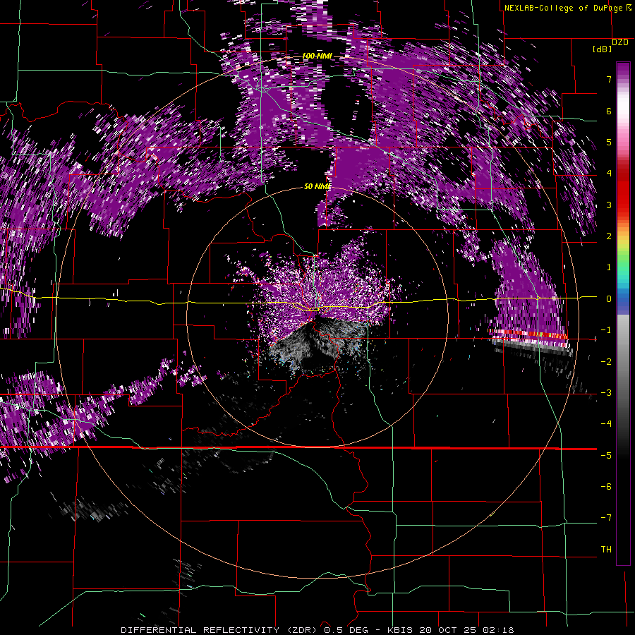Click the 6 value on the dB scale

(609, 111)
